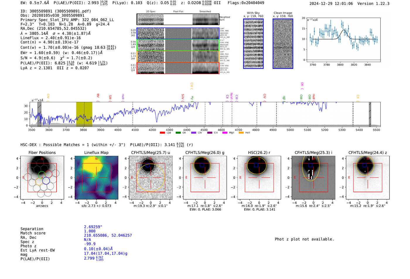Click the green fiber circle in Fiber Positions

[x=42, y=175]
